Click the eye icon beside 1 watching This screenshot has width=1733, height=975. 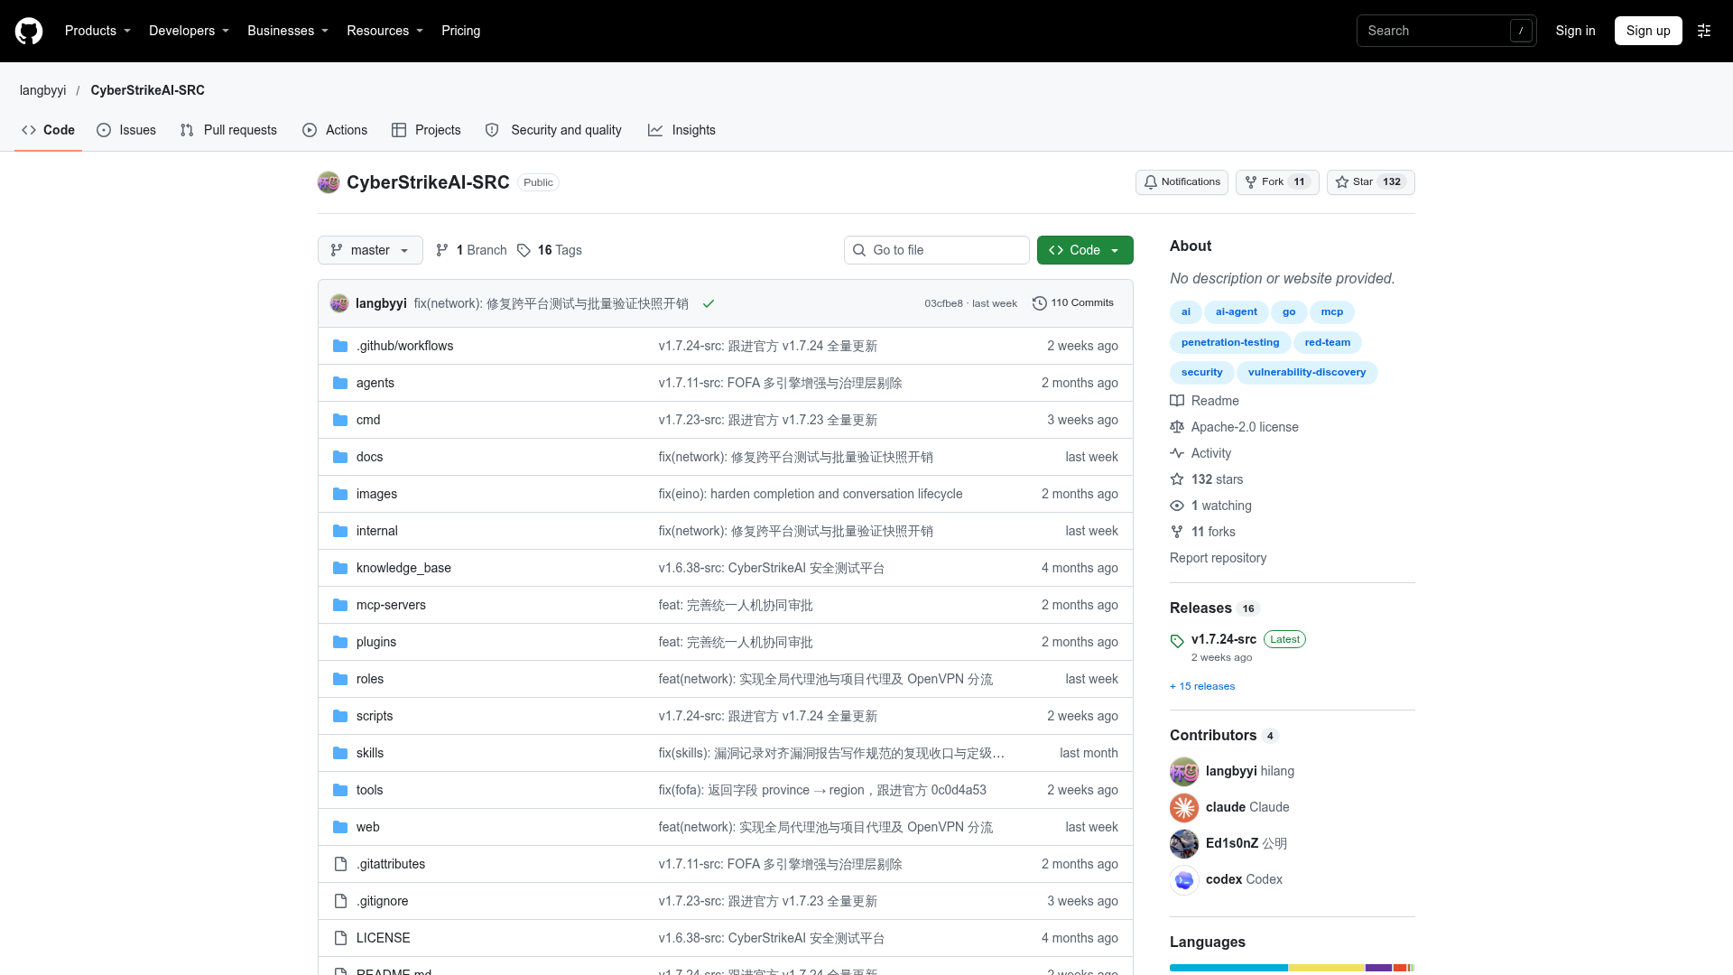[x=1177, y=506]
